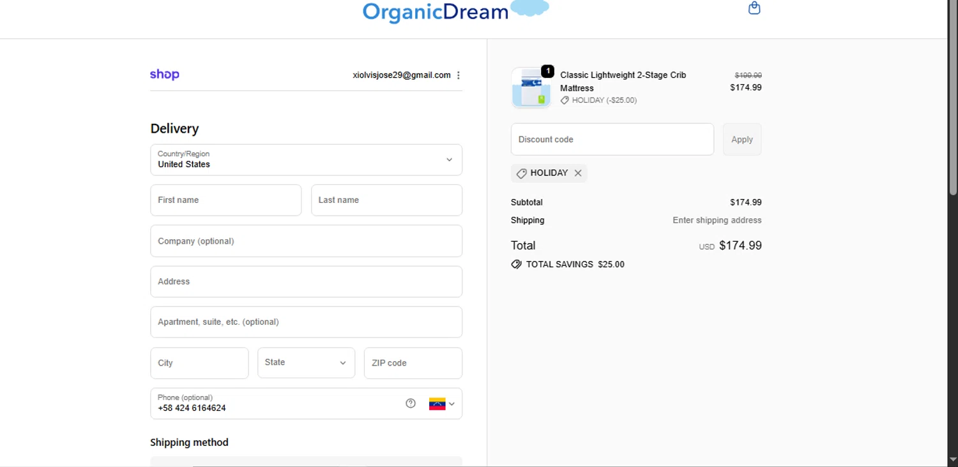Click the Apply discount button
The height and width of the screenshot is (467, 958).
[742, 139]
